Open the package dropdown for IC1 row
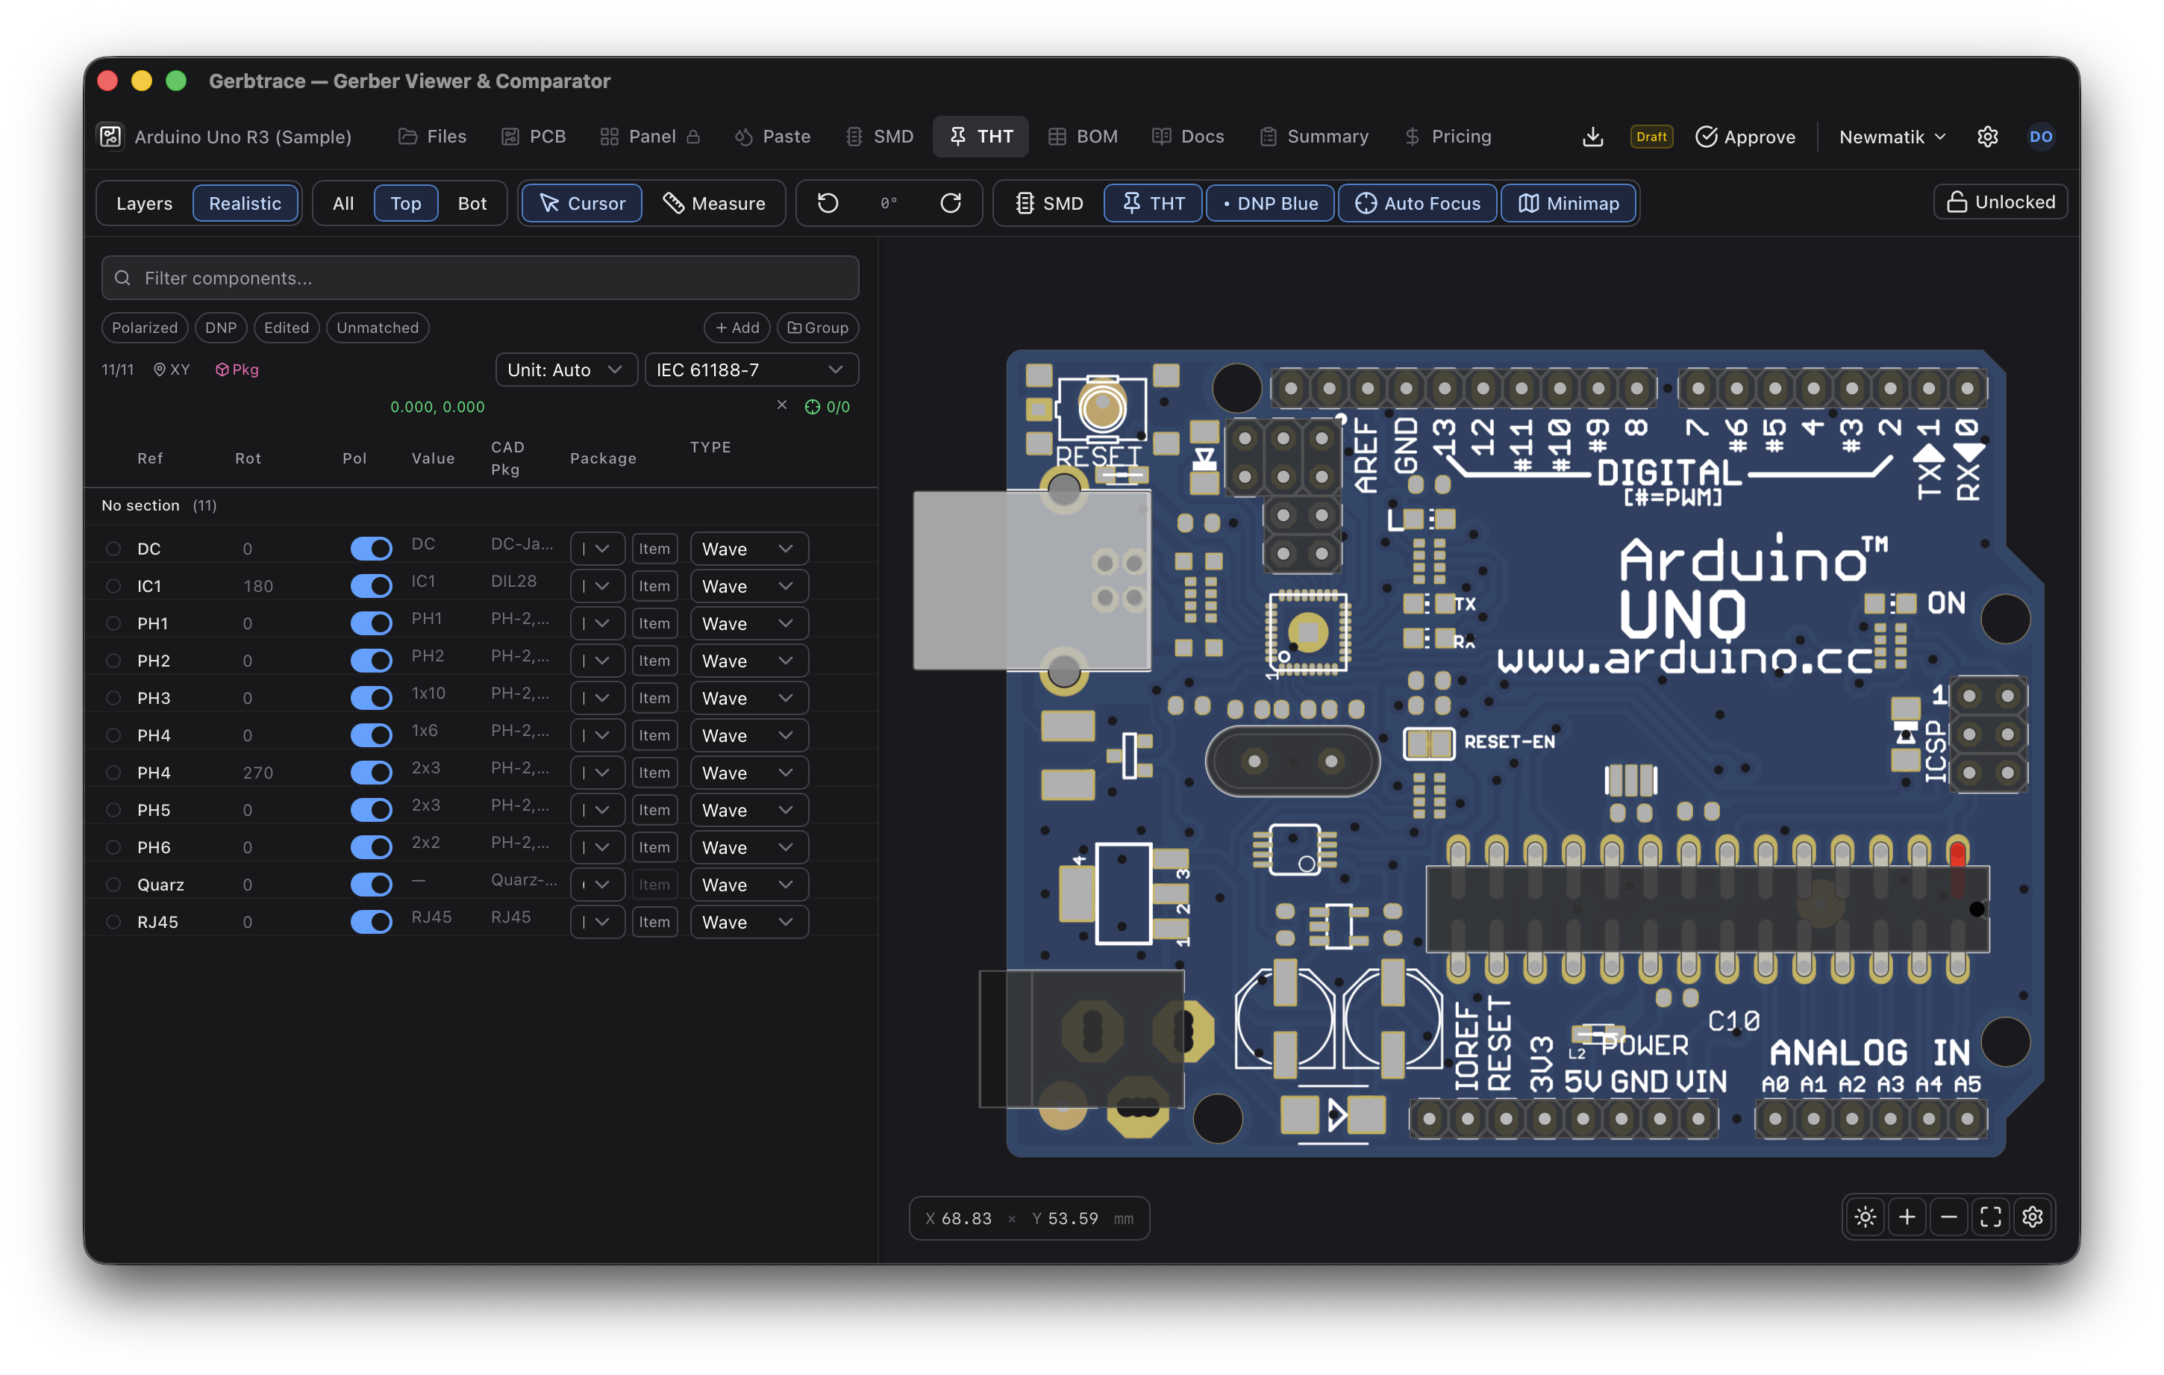The width and height of the screenshot is (2164, 1375). (597, 586)
